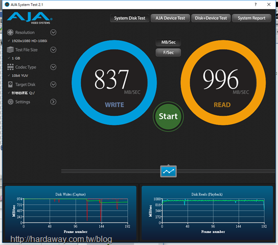The height and width of the screenshot is (245, 278).
Task: Expand the Codec Type dropdown arrow
Action: pos(53,67)
